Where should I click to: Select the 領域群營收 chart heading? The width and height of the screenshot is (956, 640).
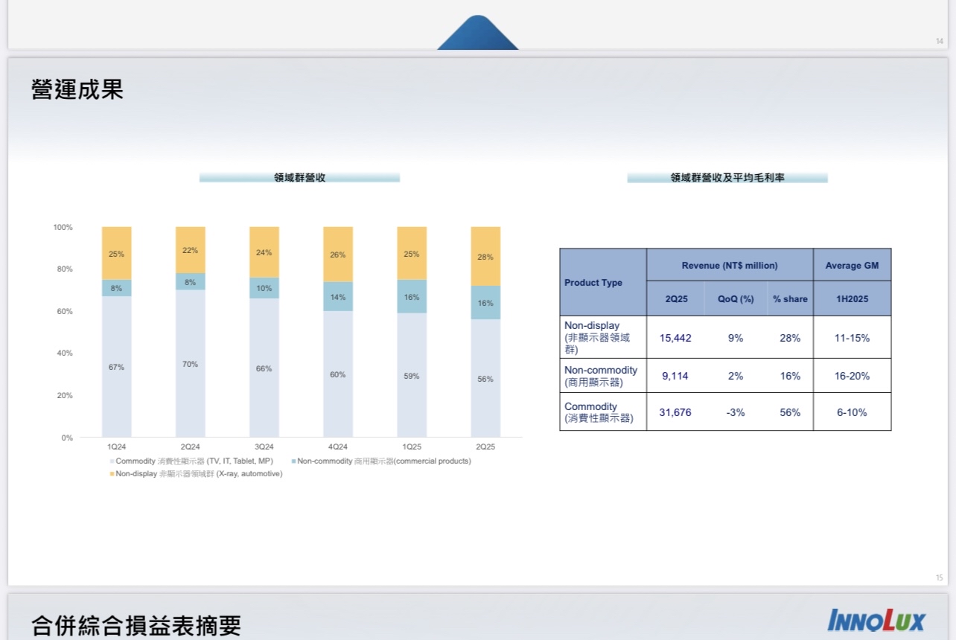pyautogui.click(x=299, y=178)
